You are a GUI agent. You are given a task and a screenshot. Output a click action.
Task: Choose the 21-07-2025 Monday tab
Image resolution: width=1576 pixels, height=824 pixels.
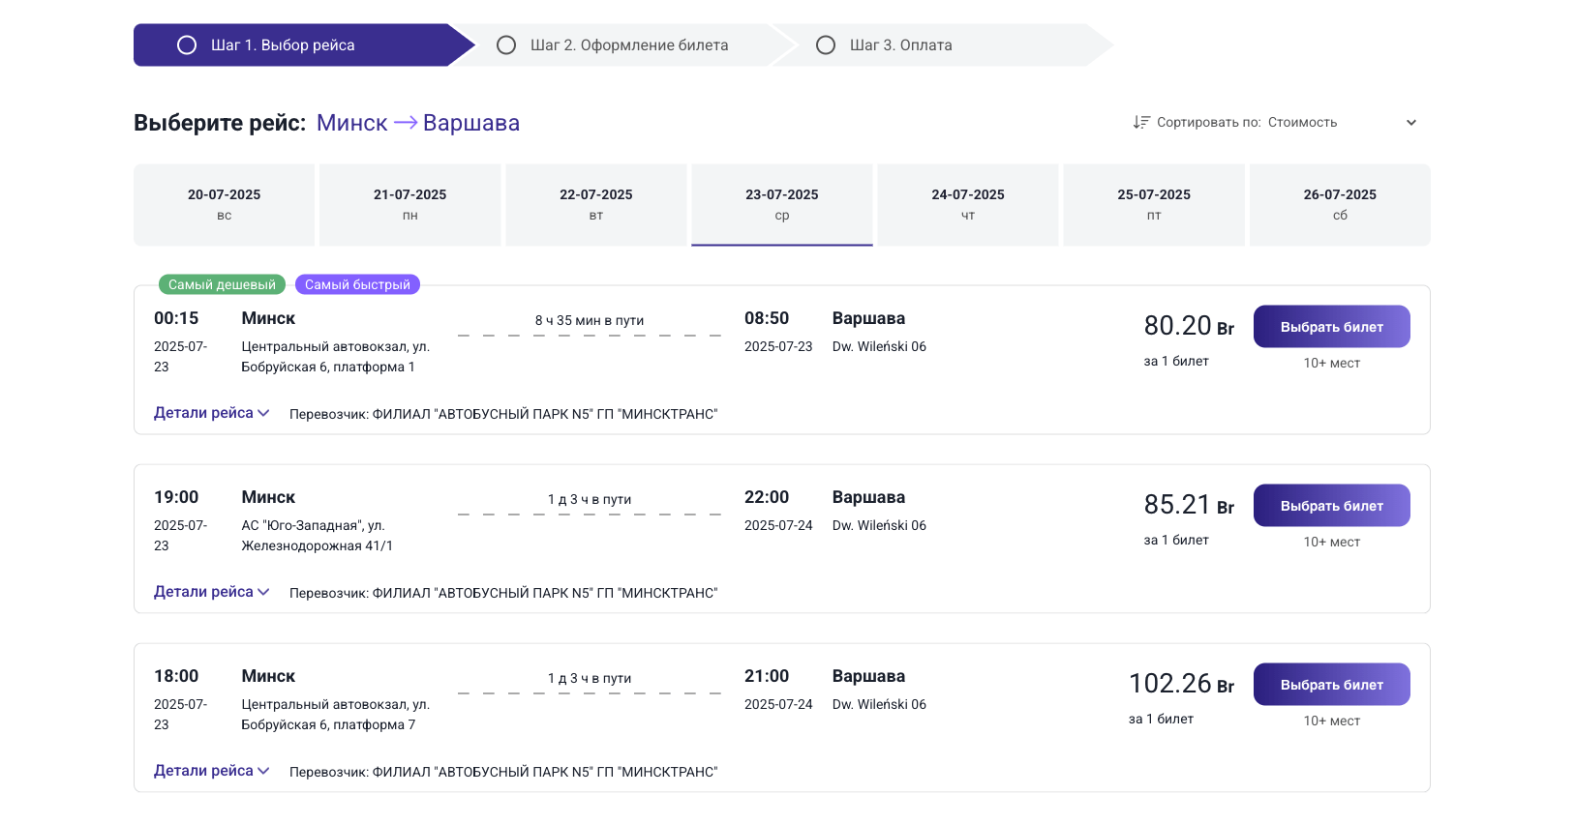[409, 204]
